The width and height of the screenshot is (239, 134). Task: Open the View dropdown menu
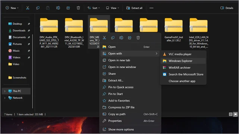coord(112,8)
